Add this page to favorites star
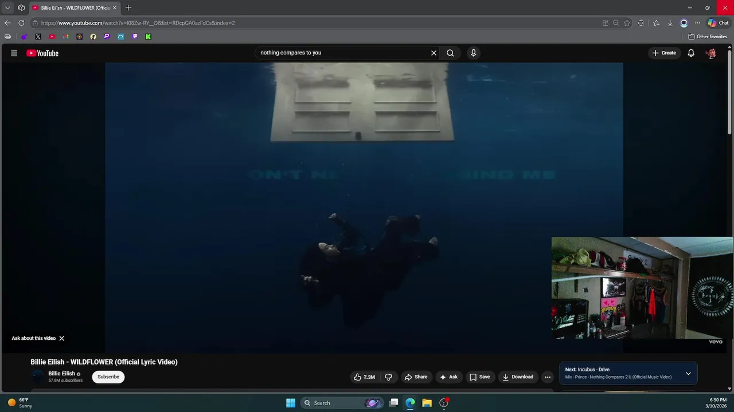This screenshot has width=734, height=412. pyautogui.click(x=627, y=23)
